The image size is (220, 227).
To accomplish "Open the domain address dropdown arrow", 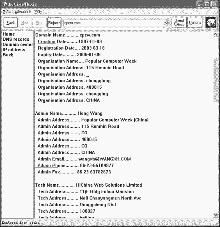I will pos(167,23).
